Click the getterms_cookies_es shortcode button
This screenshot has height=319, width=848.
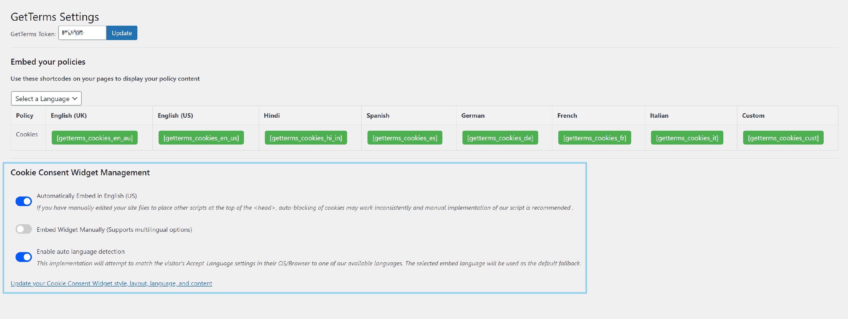tap(404, 138)
